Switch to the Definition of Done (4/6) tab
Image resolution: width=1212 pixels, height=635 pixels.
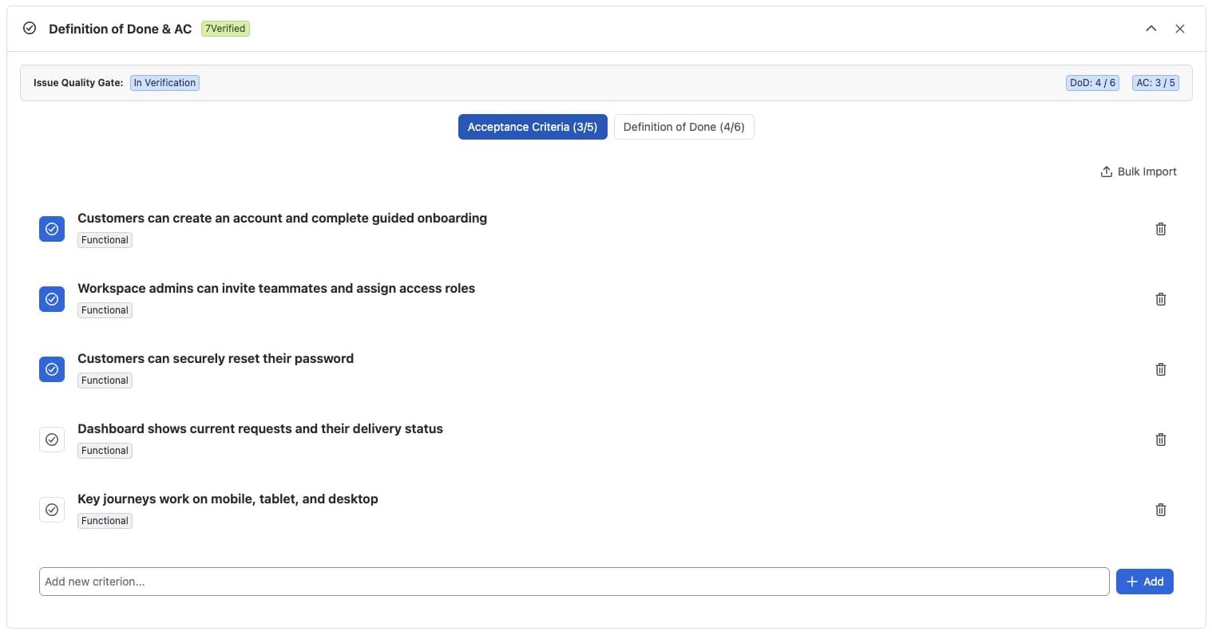coord(683,127)
